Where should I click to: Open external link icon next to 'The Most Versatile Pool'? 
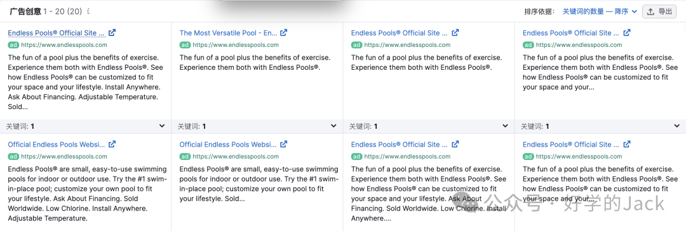pyautogui.click(x=284, y=32)
